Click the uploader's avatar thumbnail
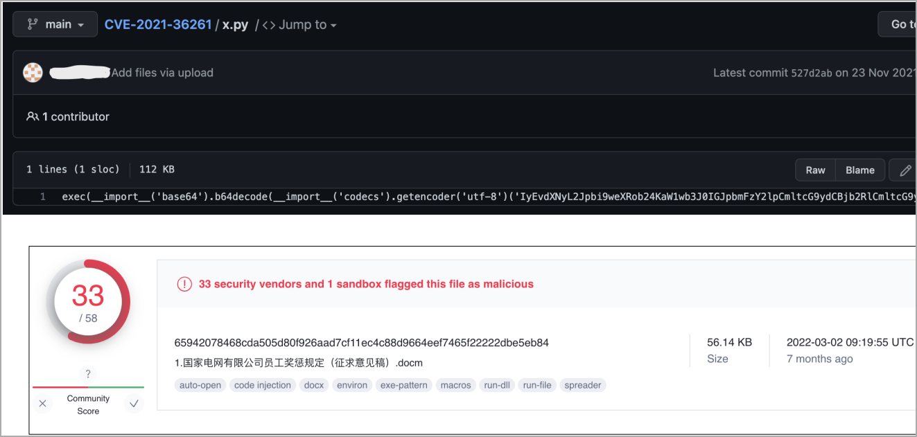The image size is (917, 437). (33, 72)
